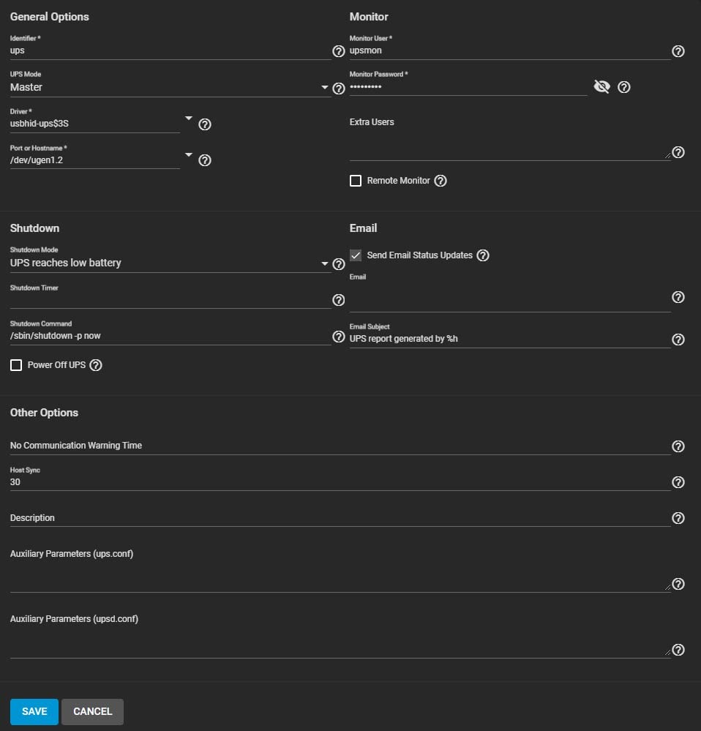Show help for Port or Hostname
Screen dimensions: 701x731
[x=205, y=160]
